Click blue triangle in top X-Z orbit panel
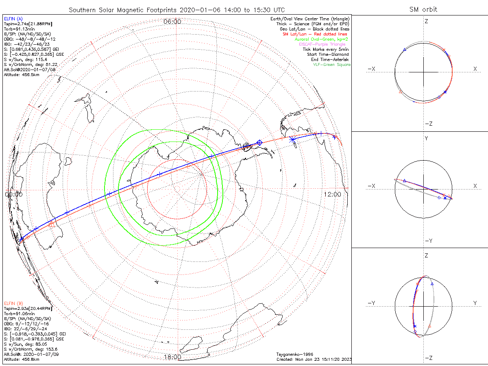Viewport: 488px width, 366px height. click(x=404, y=50)
